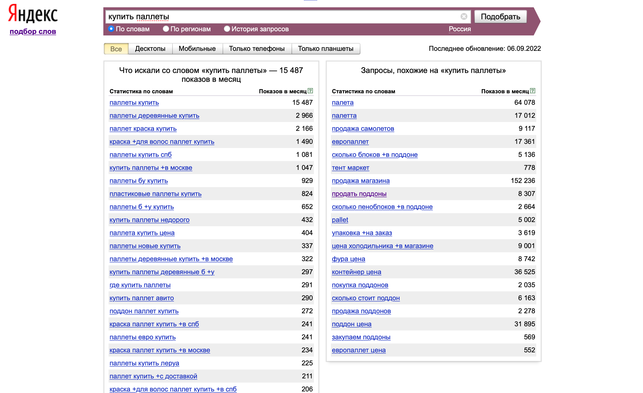The height and width of the screenshot is (393, 643).
Task: Open 'сколько пеноблоков +в поддоне' link
Action: pos(382,207)
